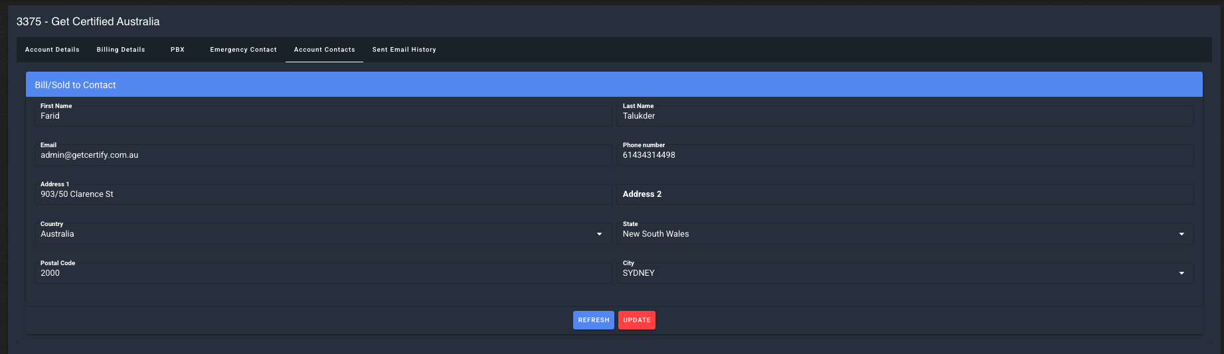This screenshot has height=354, width=1224.
Task: Open the City dropdown showing SYDNEY
Action: [905, 273]
